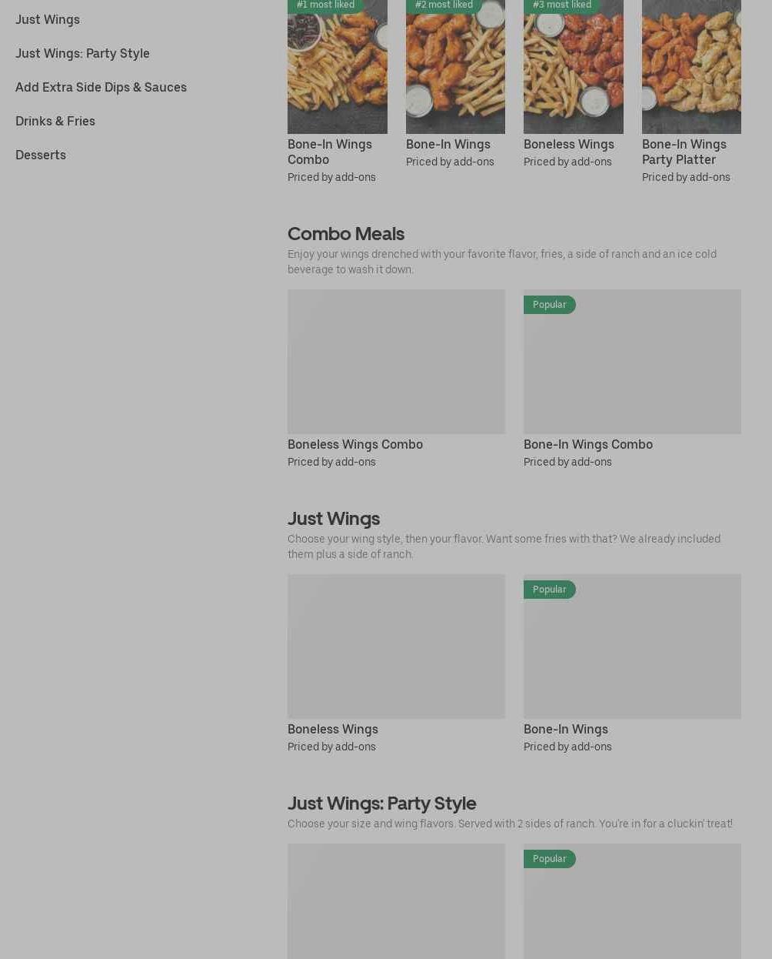The height and width of the screenshot is (959, 772).
Task: Click the Boneless Wings Combo title
Action: 355,444
